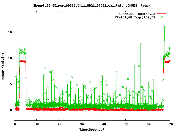Click the y-axis tick label 5
This screenshot has width=176, height=132.
coord(11,84)
